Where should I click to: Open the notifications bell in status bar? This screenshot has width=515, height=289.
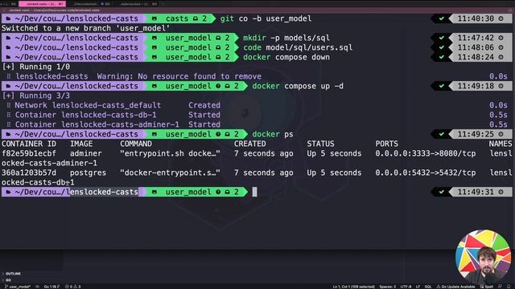(x=509, y=287)
